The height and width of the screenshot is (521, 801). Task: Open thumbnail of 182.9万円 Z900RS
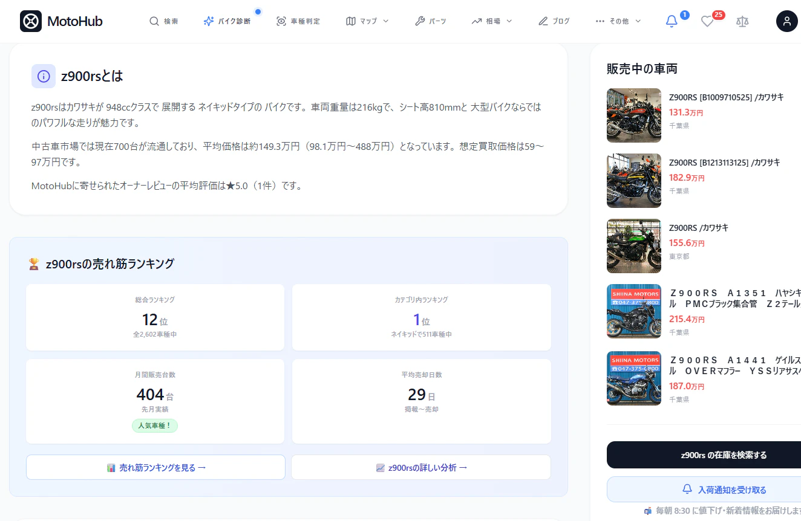[634, 181]
